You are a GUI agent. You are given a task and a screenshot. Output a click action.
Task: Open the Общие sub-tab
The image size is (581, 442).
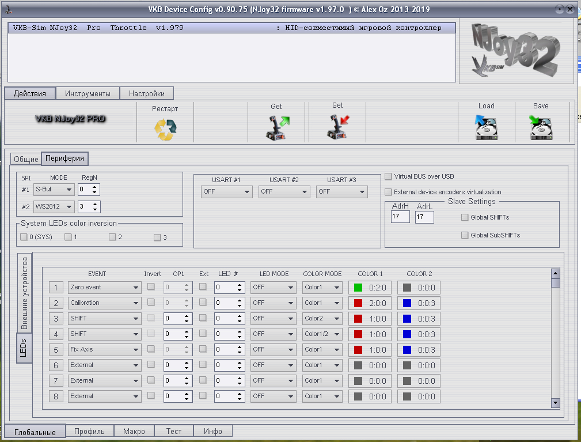26,159
